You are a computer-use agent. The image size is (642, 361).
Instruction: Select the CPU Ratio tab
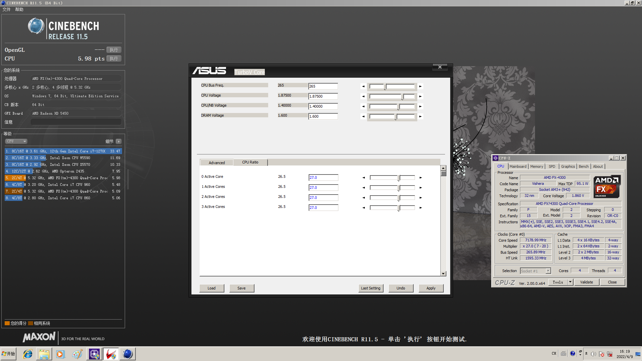(x=250, y=162)
